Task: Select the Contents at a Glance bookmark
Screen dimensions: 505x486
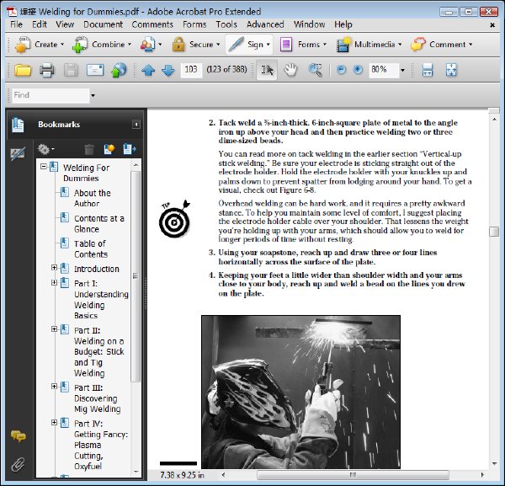Action: coord(98,224)
